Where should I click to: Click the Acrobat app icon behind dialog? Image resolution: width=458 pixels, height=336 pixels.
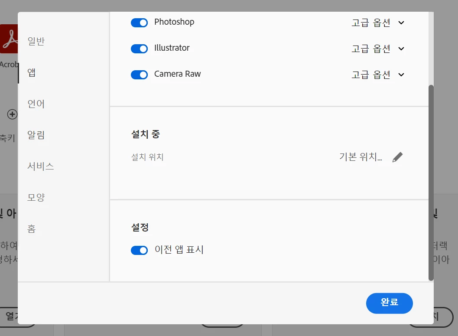(x=9, y=39)
